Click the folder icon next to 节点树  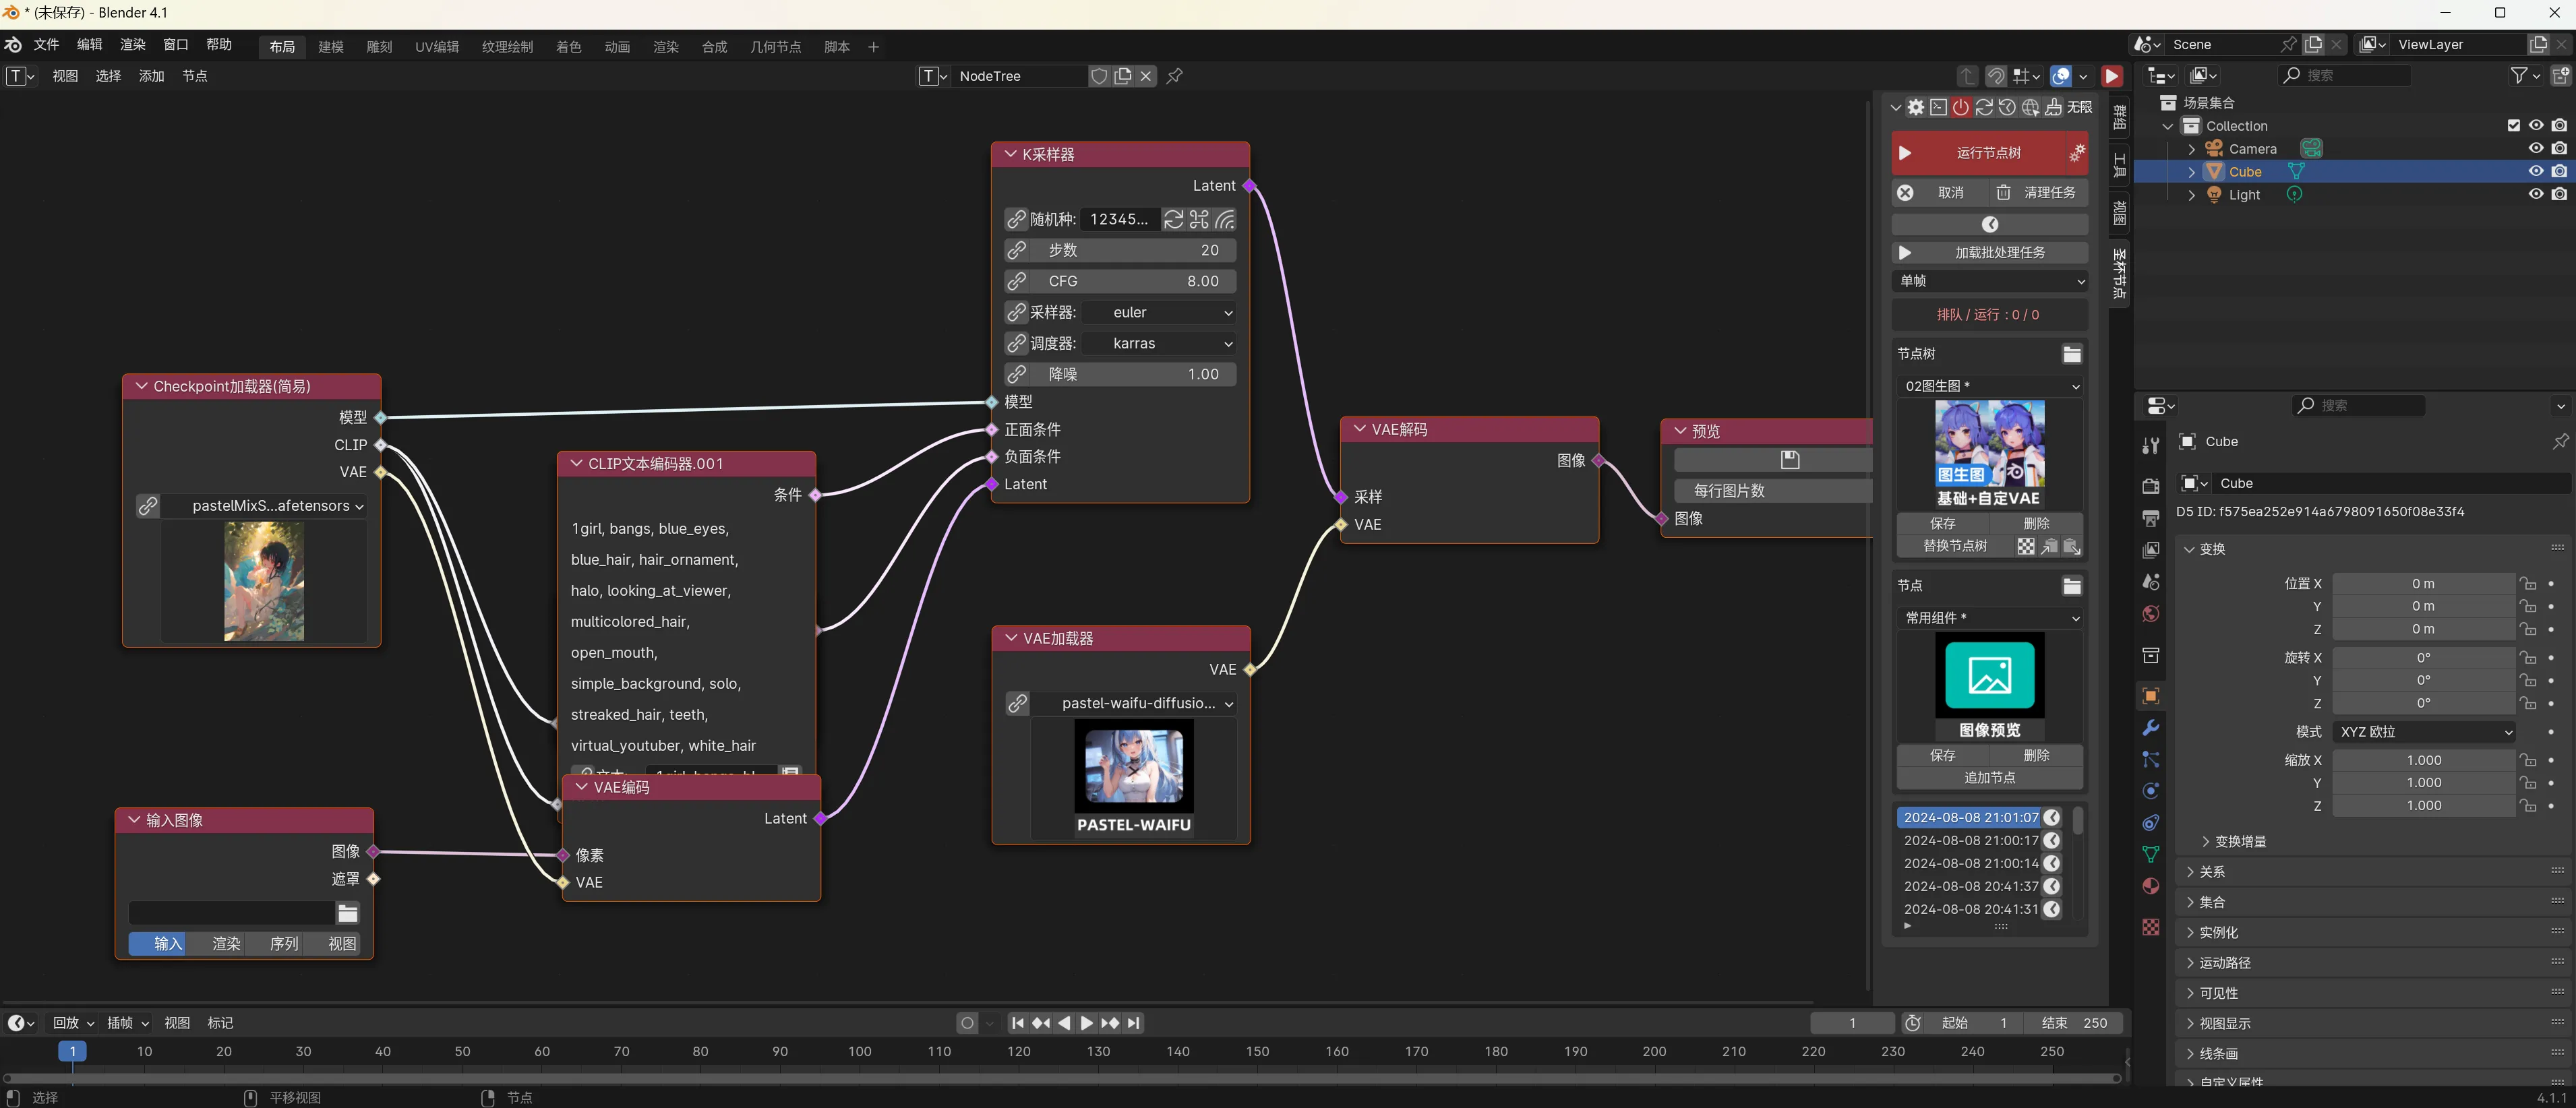pyautogui.click(x=2071, y=354)
